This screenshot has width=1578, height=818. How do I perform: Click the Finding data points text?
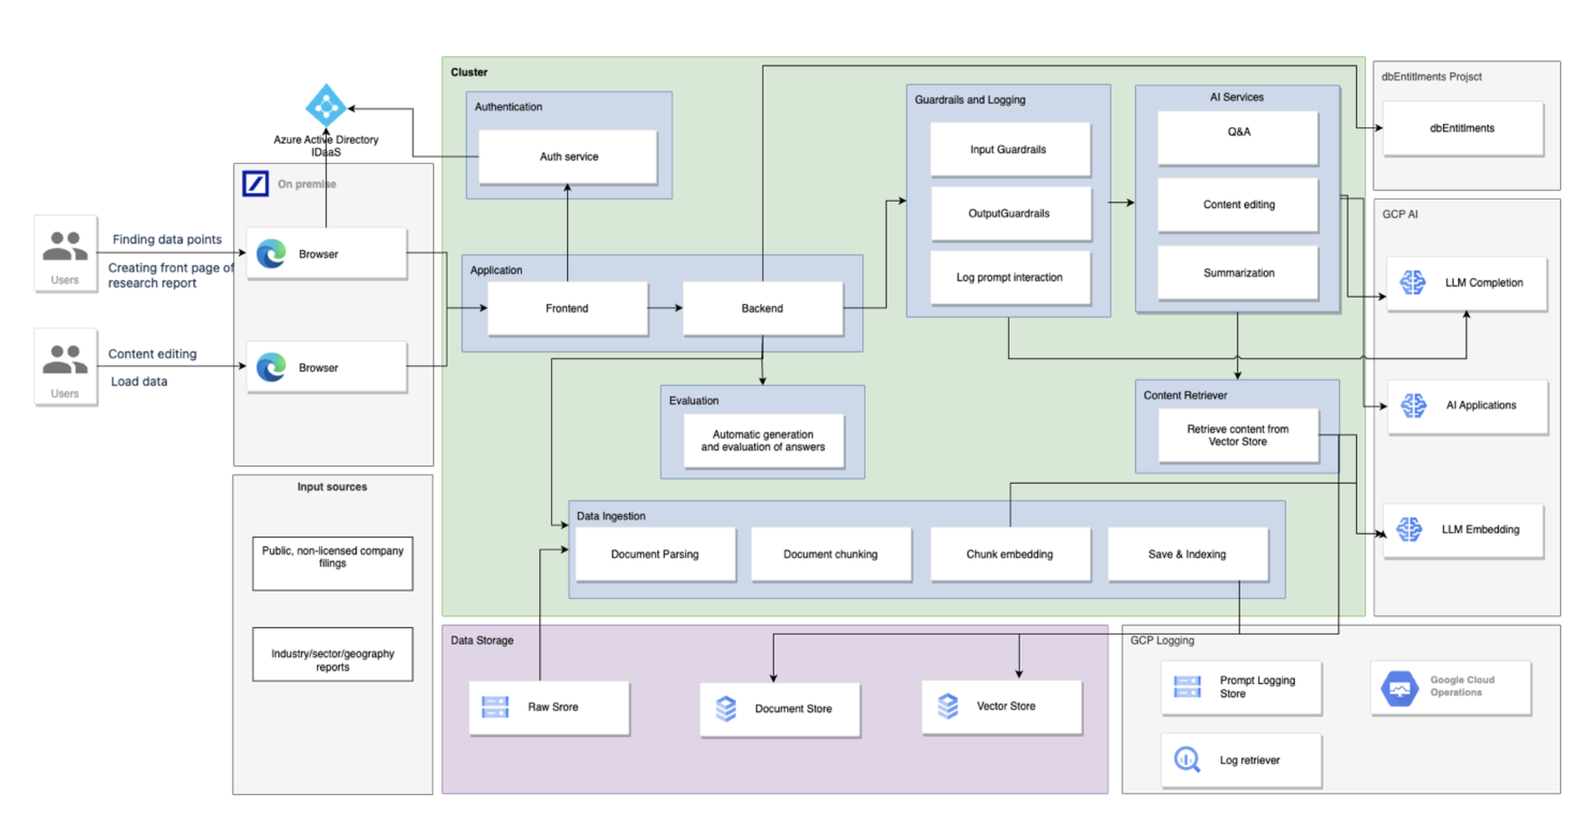(x=167, y=239)
